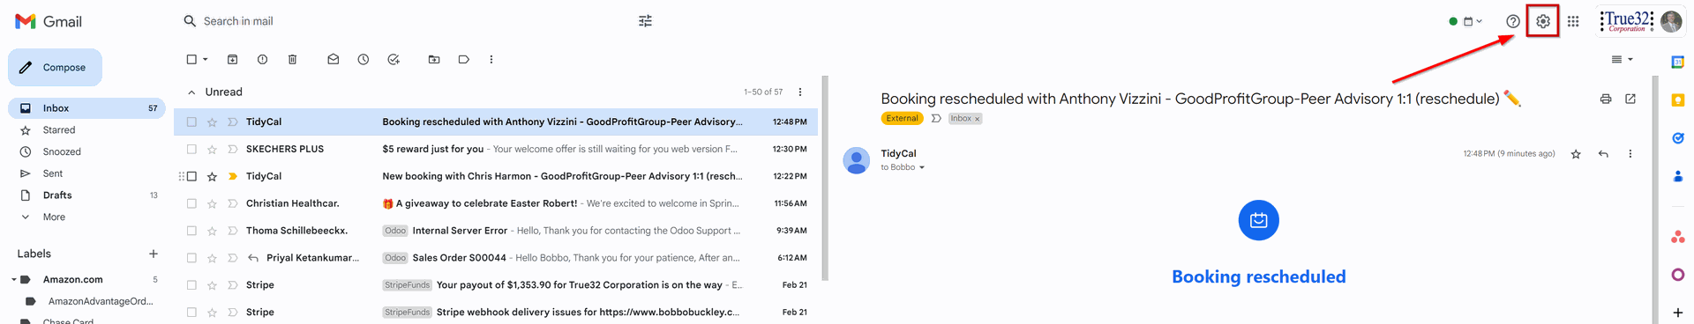Star the TidyCal 12:22 PM email
Image resolution: width=1694 pixels, height=324 pixels.
(212, 176)
